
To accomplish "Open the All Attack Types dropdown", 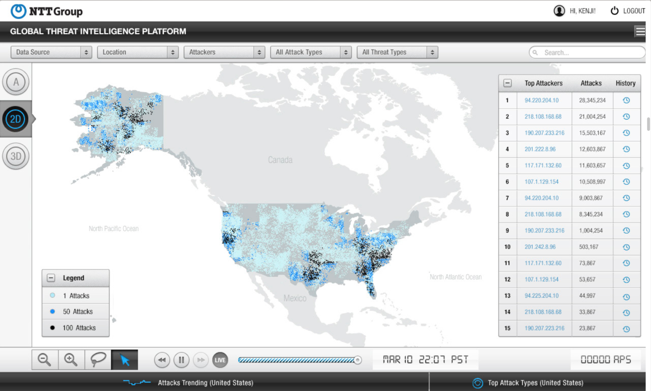I will tap(310, 52).
